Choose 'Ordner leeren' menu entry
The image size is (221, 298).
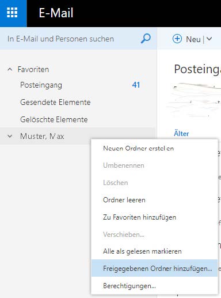(x=154, y=200)
